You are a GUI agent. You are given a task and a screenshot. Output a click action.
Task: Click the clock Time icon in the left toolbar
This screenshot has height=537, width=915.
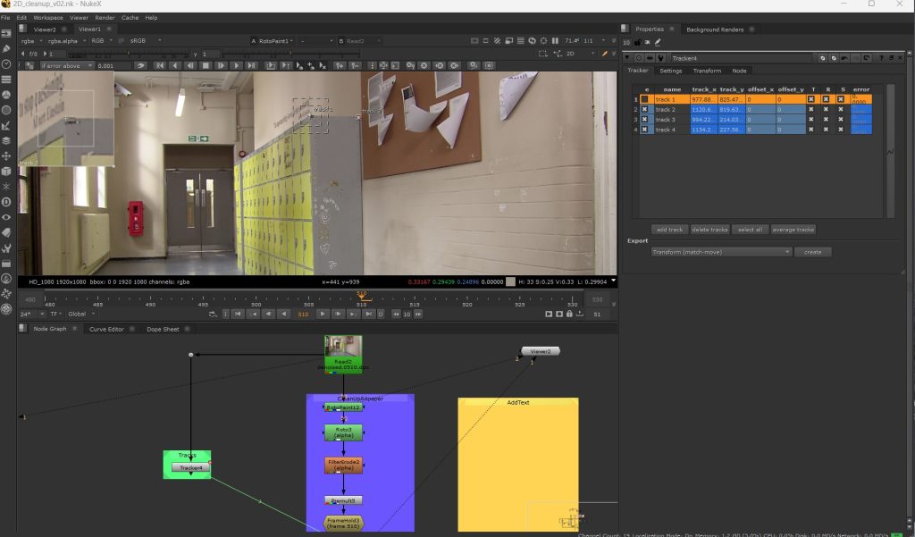pos(6,64)
